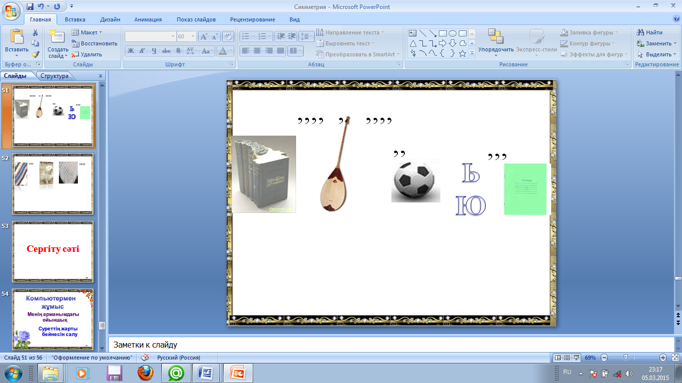Screen dimensions: 682x383
Task: Switch to Структура outline tab
Action: [x=54, y=76]
